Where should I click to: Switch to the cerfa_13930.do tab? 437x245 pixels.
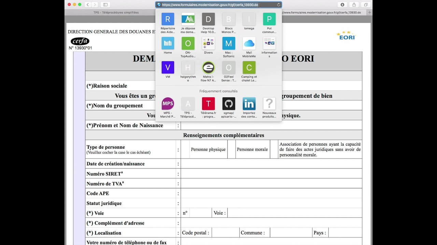321,13
